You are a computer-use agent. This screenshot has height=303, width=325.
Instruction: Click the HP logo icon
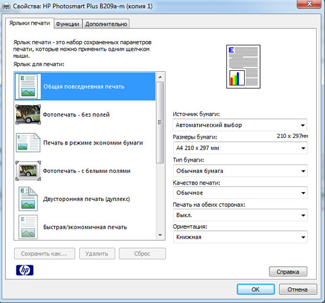[x=25, y=270]
